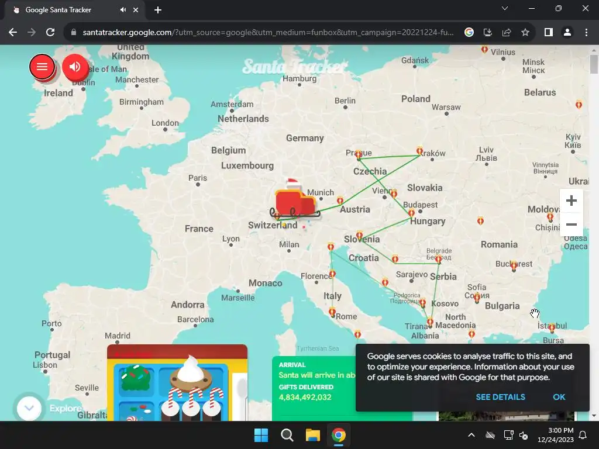Image resolution: width=599 pixels, height=449 pixels.
Task: Open the notifications bell icon
Action: click(583, 435)
